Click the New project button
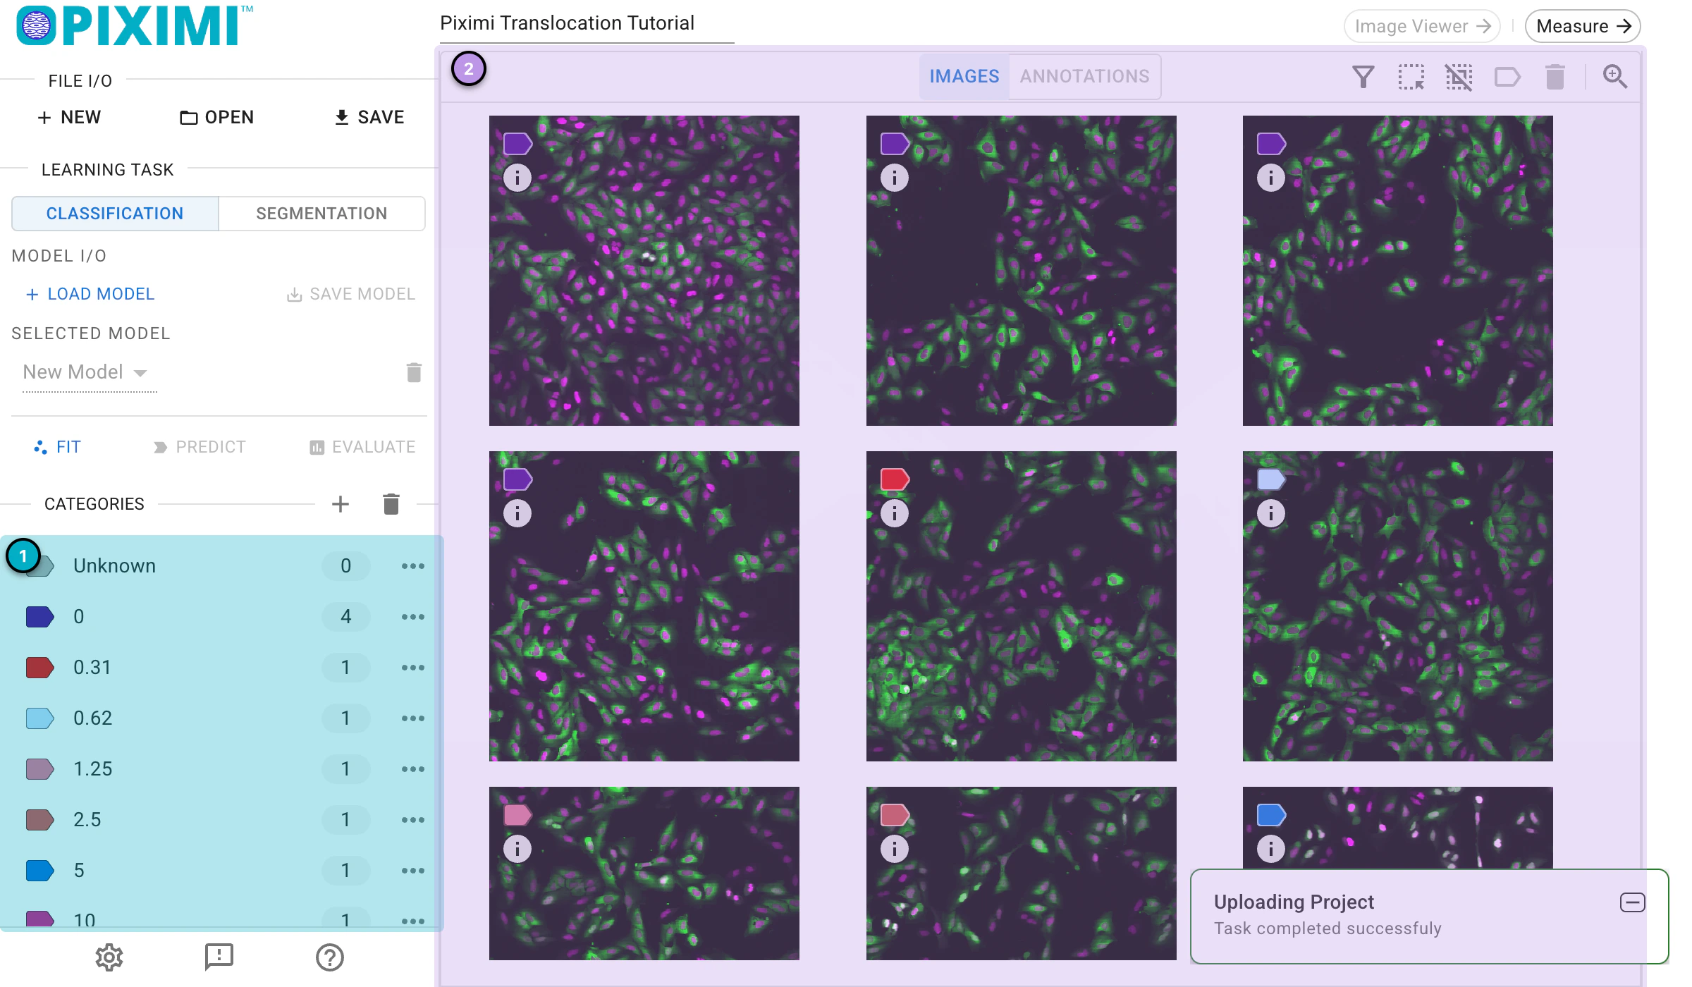 pyautogui.click(x=69, y=117)
